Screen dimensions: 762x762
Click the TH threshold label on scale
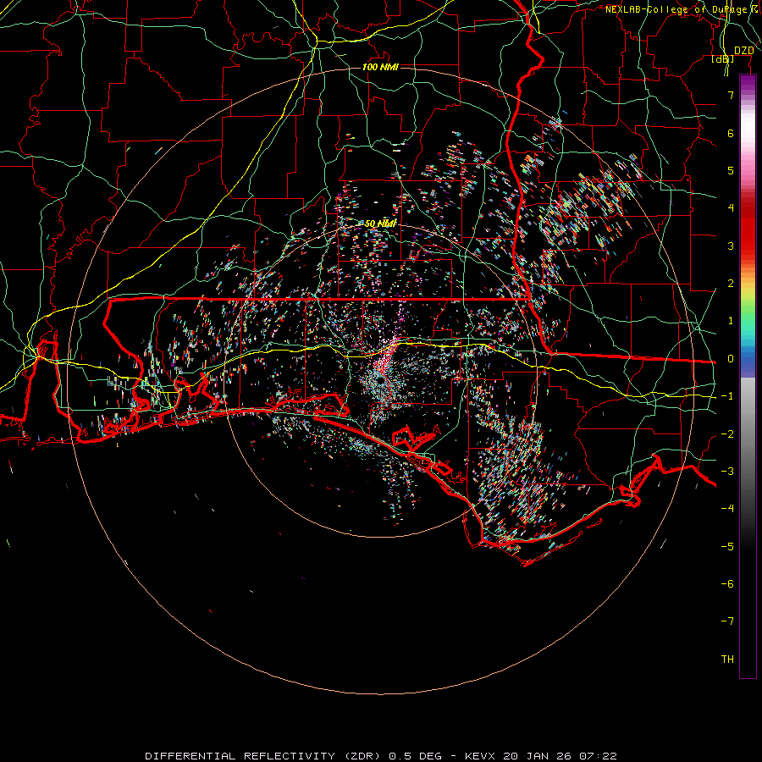click(x=727, y=660)
